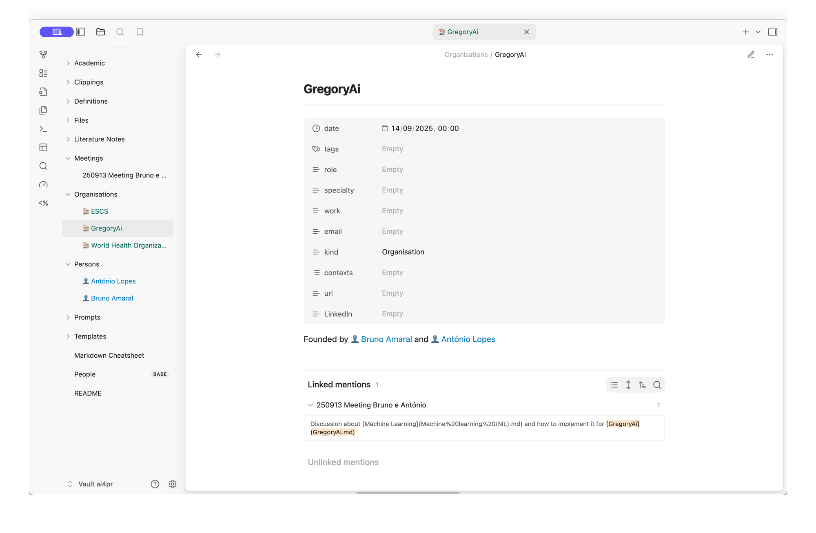
Task: Click the tags Empty property field
Action: pos(392,149)
